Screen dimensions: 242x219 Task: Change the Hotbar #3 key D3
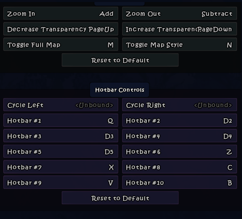point(61,136)
